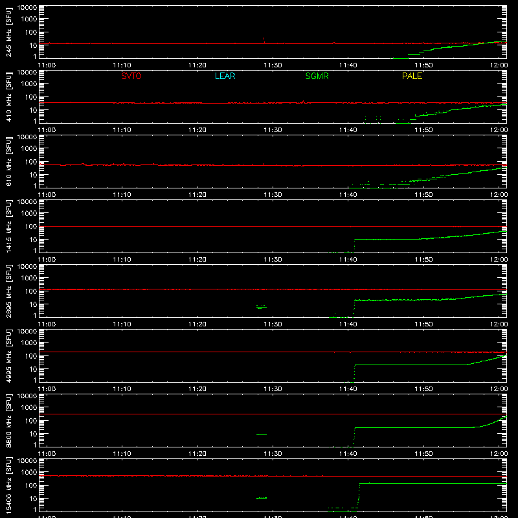Image resolution: width=518 pixels, height=518 pixels.
Task: Click 11:10 label under the 410 MHz plot
Action: [x=122, y=130]
